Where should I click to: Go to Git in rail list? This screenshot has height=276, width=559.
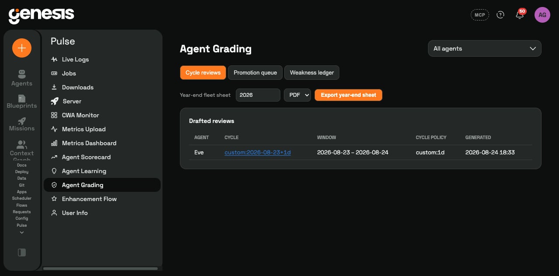pos(22,185)
